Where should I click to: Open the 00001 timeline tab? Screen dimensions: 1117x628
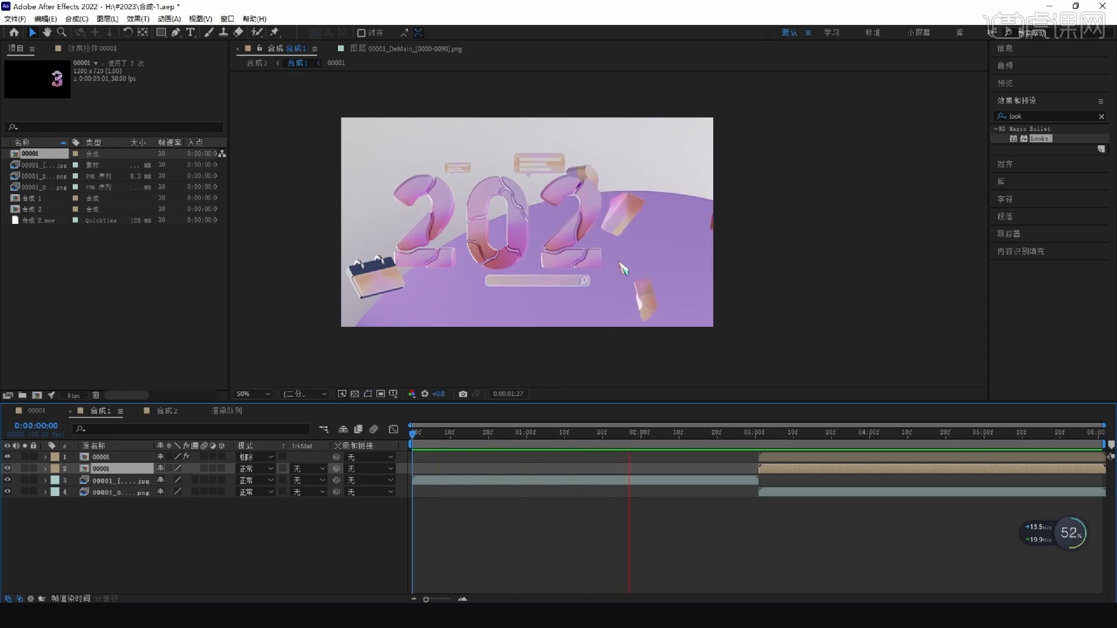(36, 411)
